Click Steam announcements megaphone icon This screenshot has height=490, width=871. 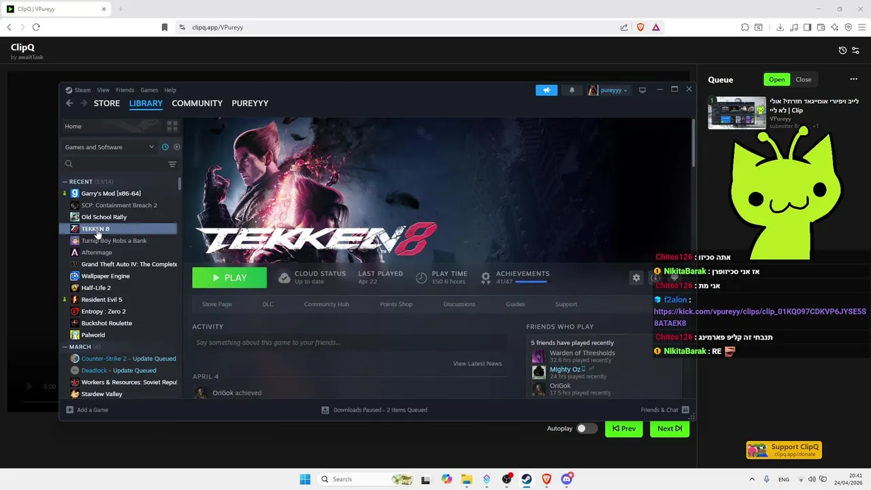pyautogui.click(x=546, y=90)
